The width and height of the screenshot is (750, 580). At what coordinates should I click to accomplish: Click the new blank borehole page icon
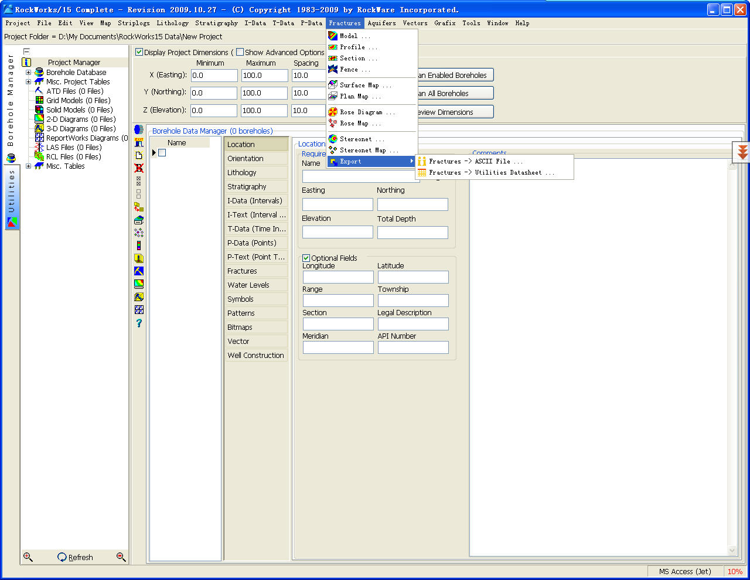(139, 155)
